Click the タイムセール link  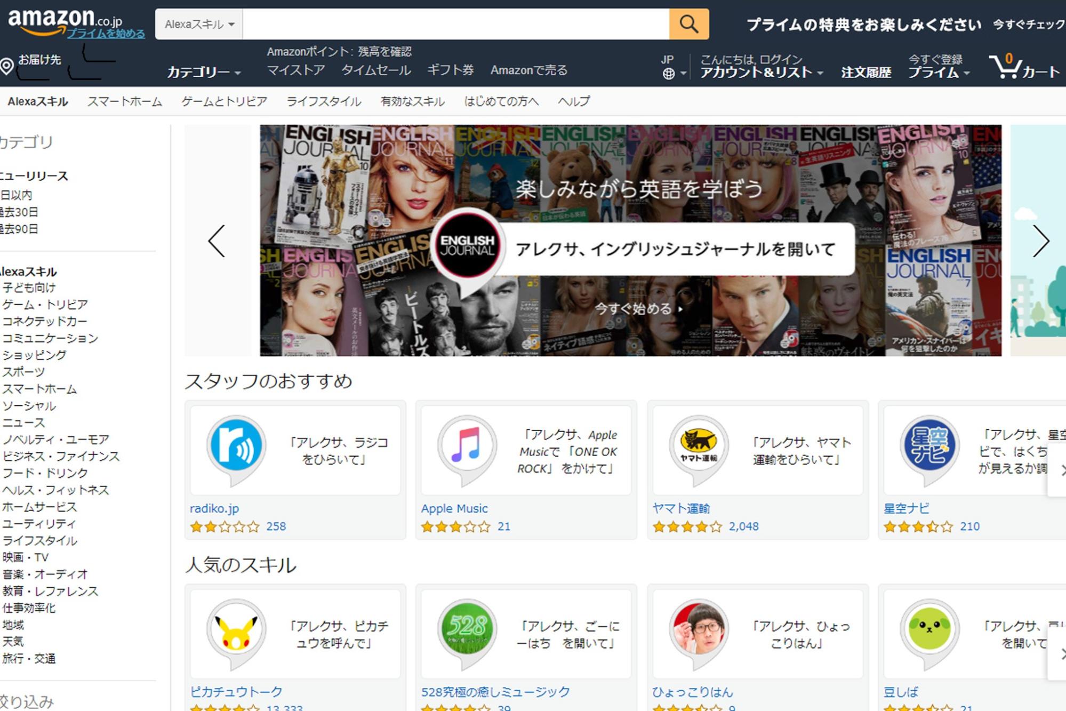point(376,70)
